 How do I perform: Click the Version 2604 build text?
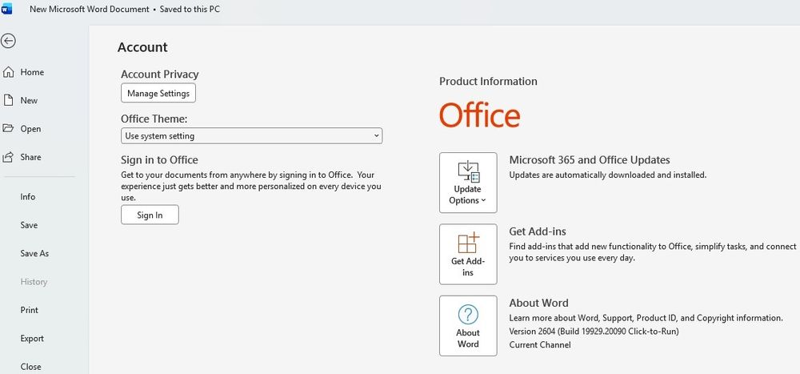pyautogui.click(x=594, y=332)
